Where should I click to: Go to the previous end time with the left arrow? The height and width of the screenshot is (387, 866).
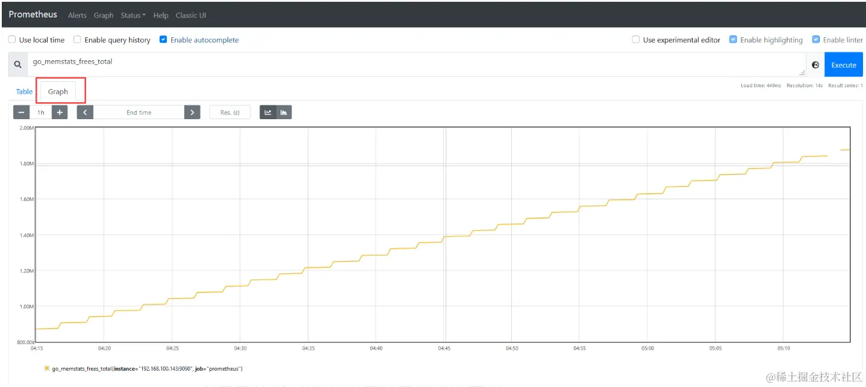[86, 113]
